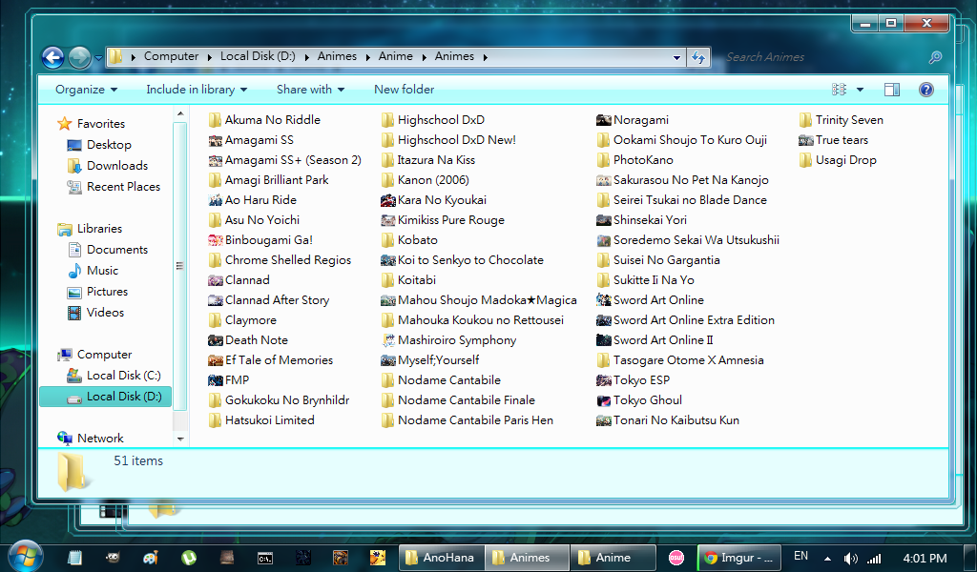Open the Help question mark icon
977x572 pixels.
click(925, 90)
